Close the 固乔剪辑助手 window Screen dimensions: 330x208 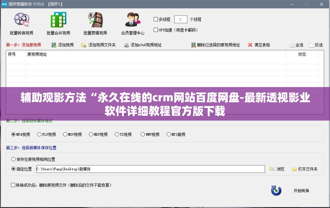[x=321, y=4]
